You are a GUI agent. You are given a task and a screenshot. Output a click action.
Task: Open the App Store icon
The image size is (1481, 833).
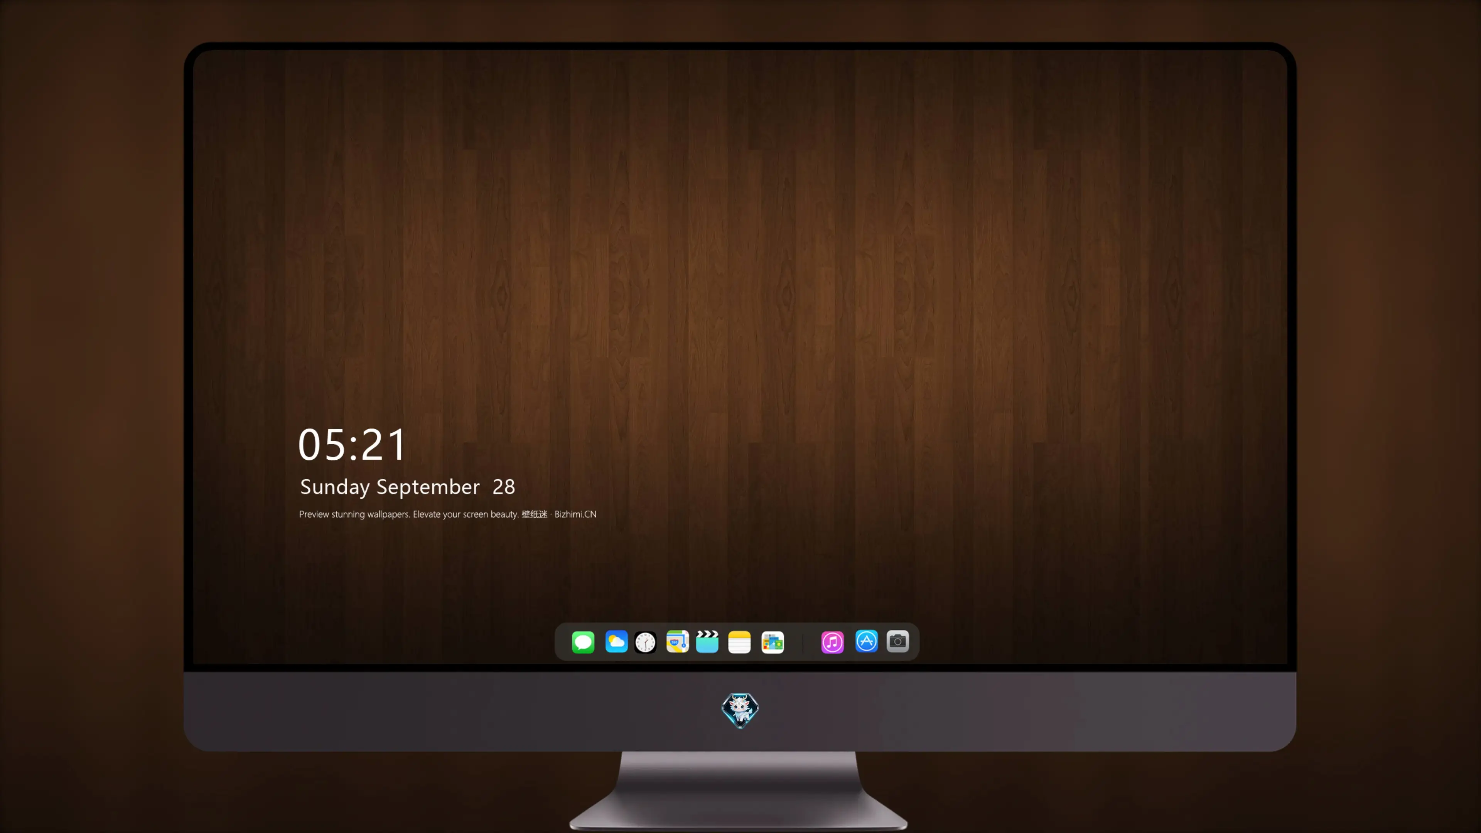pyautogui.click(x=866, y=641)
